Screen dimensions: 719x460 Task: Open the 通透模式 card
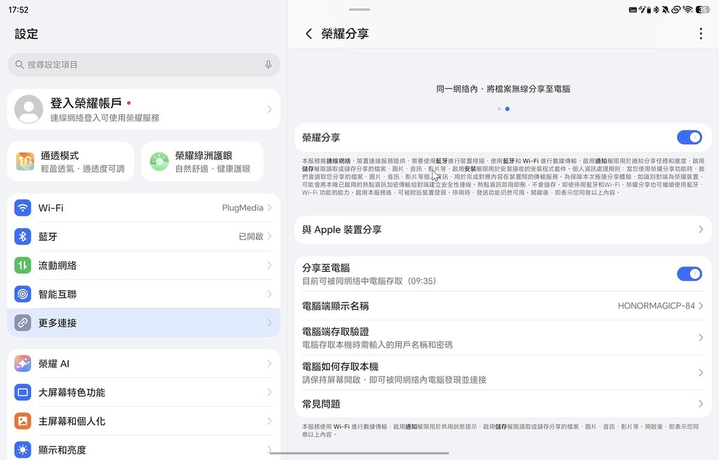[x=71, y=162]
